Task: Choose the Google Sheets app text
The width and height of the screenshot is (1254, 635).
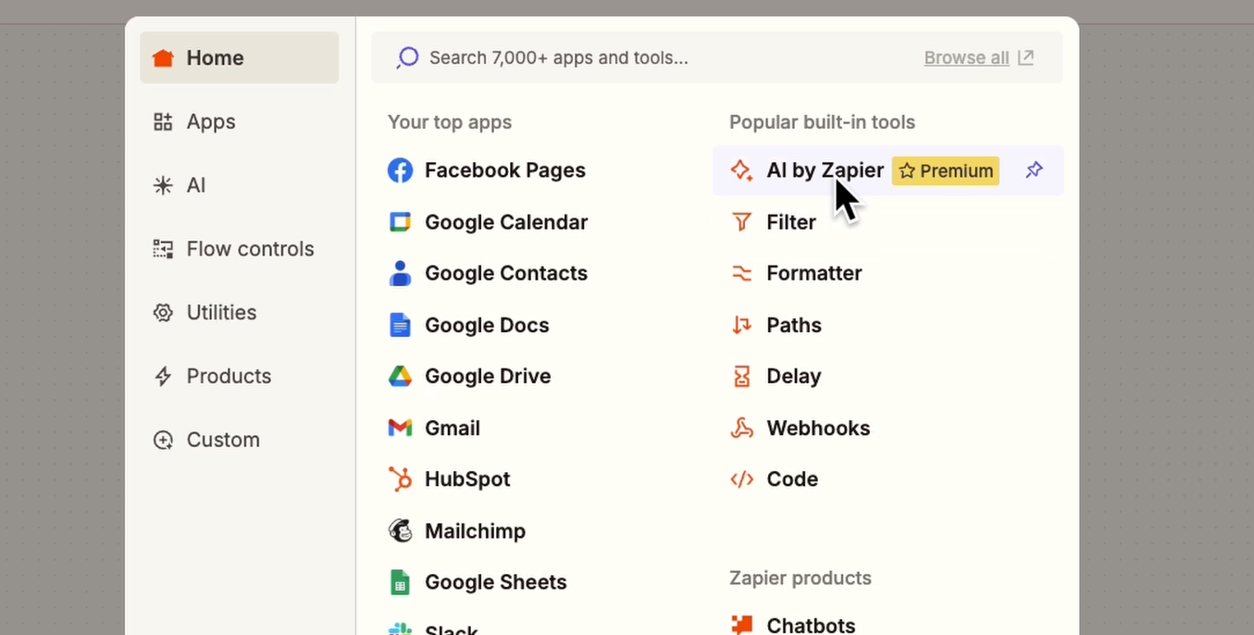Action: point(496,582)
